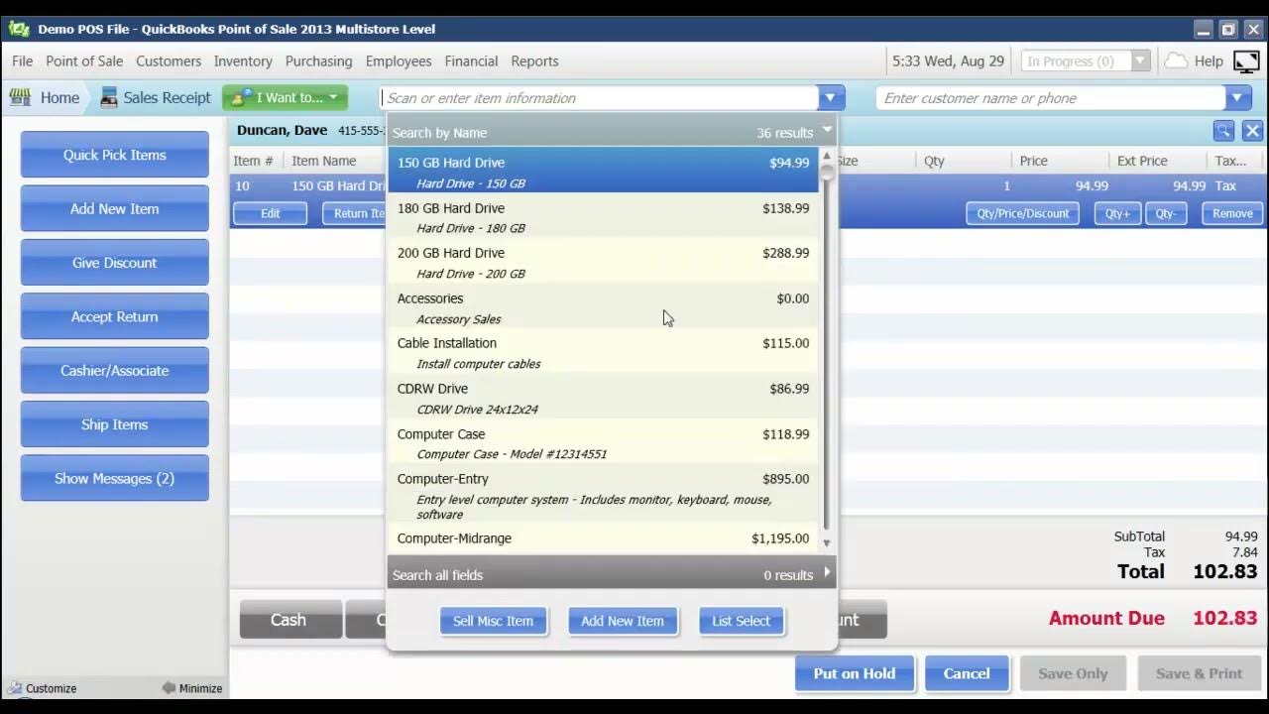Image resolution: width=1269 pixels, height=714 pixels.
Task: Click the cloud sync icon
Action: coord(1175,60)
